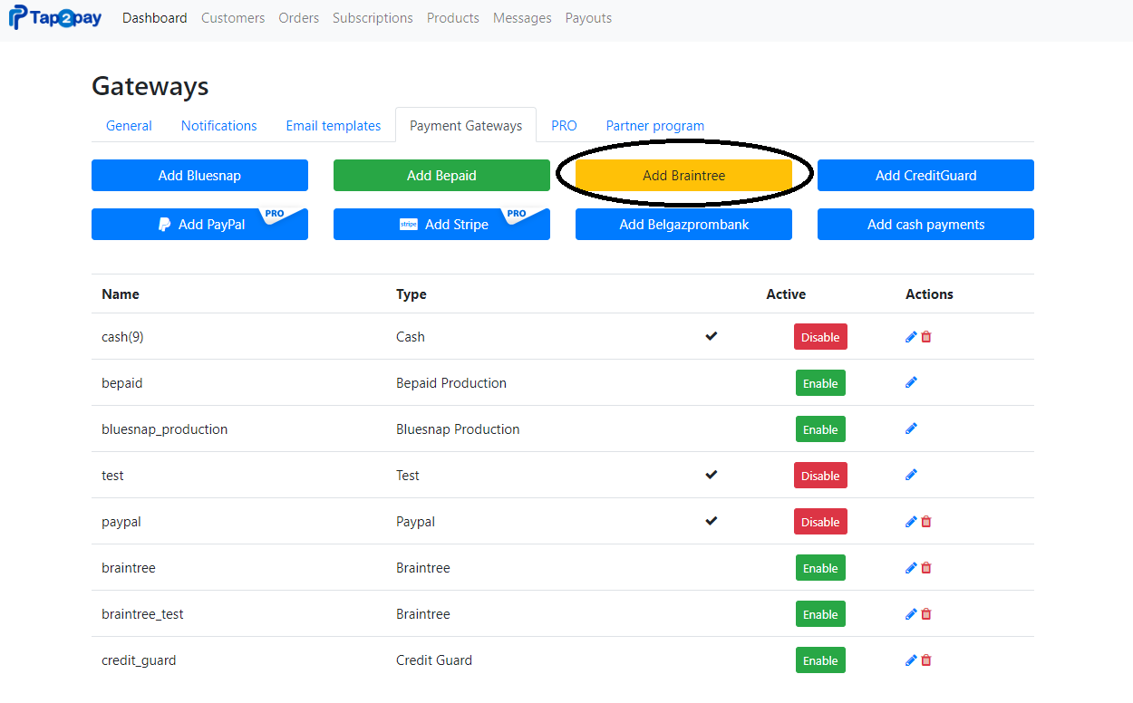Image resolution: width=1133 pixels, height=703 pixels.
Task: Switch to the Email templates tab
Action: [x=334, y=126]
